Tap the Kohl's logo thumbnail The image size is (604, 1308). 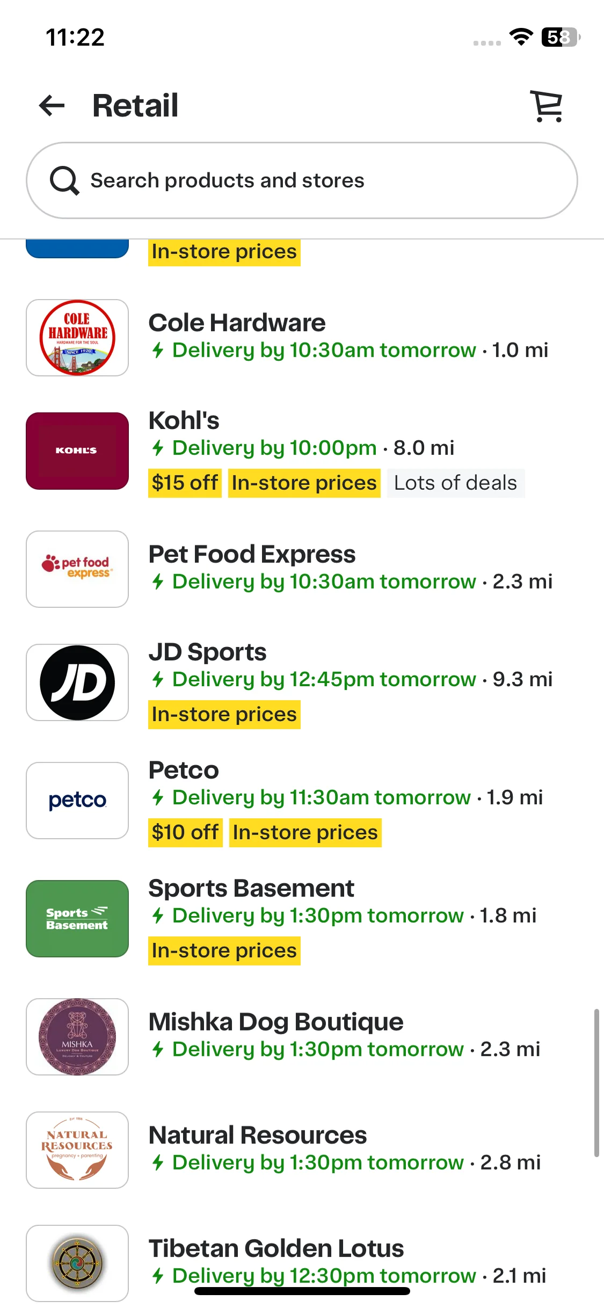[x=77, y=451]
